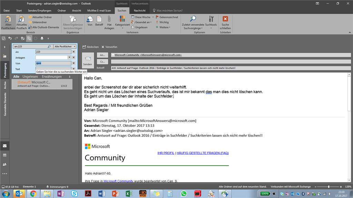Image resolution: width=353 pixels, height=198 pixels.
Task: Open Gesendete Elemente in sidebar
Action: coord(5,104)
